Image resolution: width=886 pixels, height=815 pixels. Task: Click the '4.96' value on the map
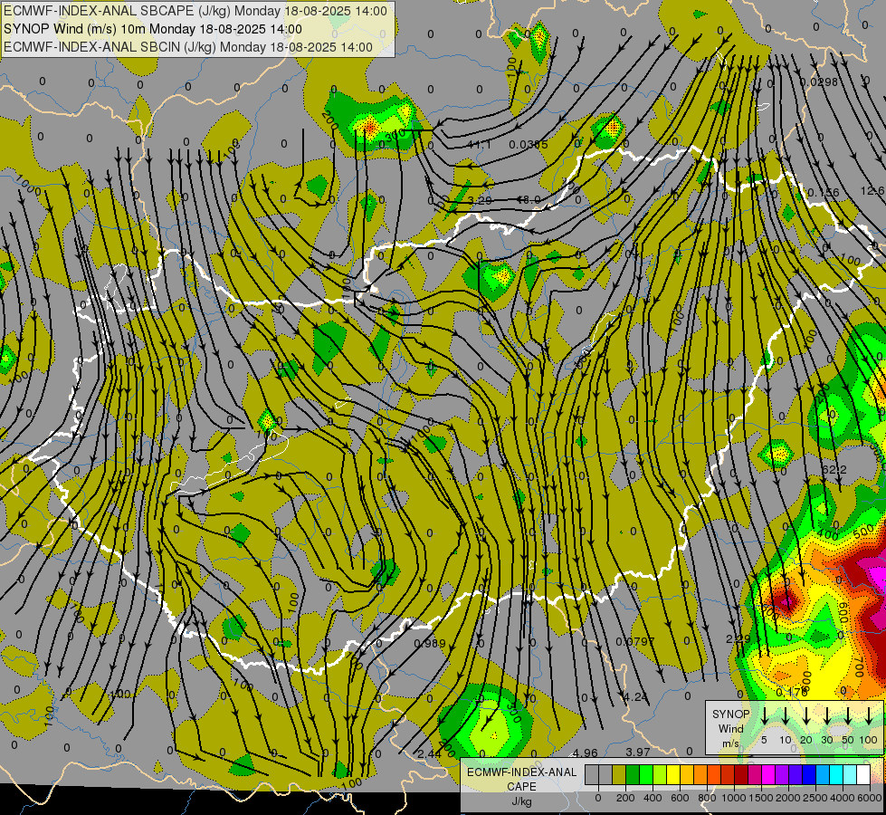point(585,753)
